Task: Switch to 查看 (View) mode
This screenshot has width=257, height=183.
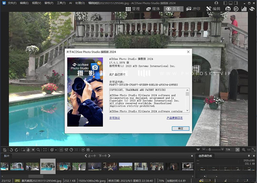Action: [x=173, y=9]
